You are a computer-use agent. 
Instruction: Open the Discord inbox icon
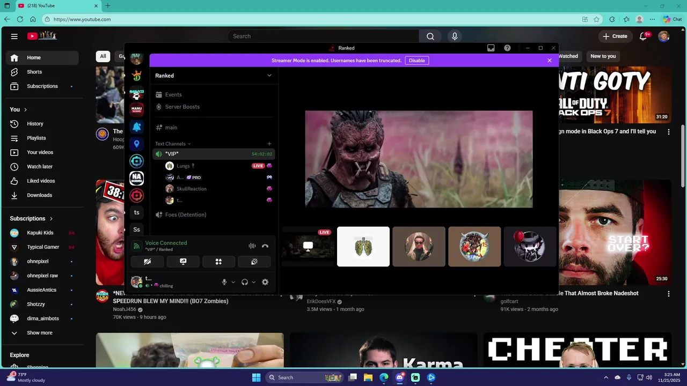coord(491,48)
